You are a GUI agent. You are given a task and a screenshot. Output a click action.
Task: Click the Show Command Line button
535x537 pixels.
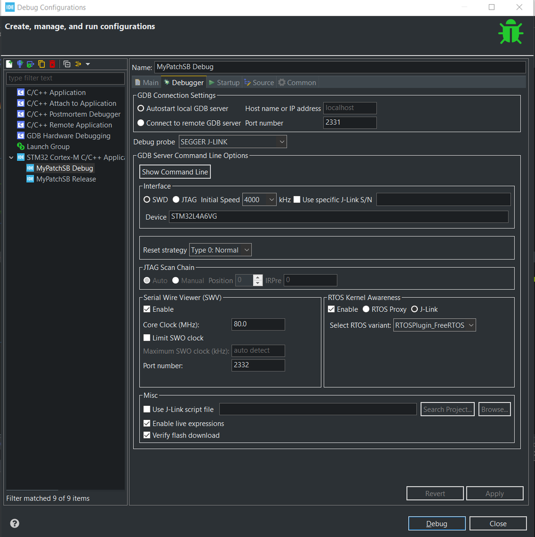pos(175,172)
